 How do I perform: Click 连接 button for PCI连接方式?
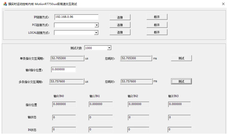(120, 25)
